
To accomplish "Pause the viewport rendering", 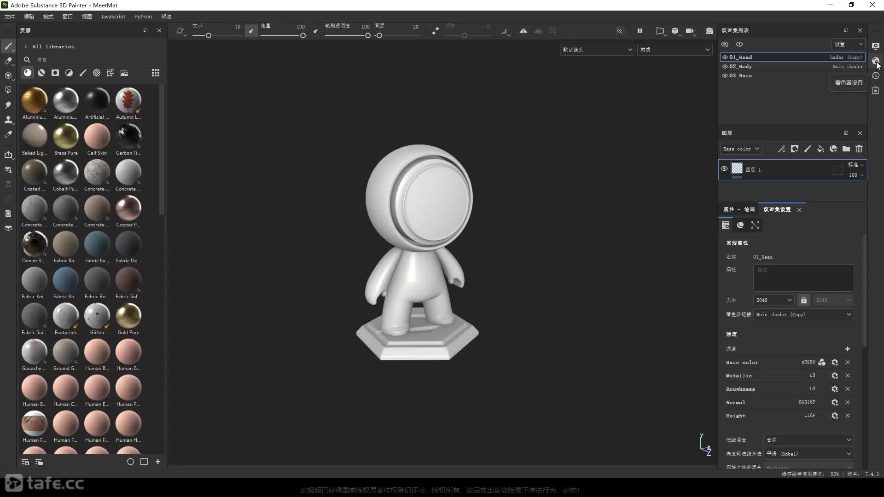I will tap(640, 31).
